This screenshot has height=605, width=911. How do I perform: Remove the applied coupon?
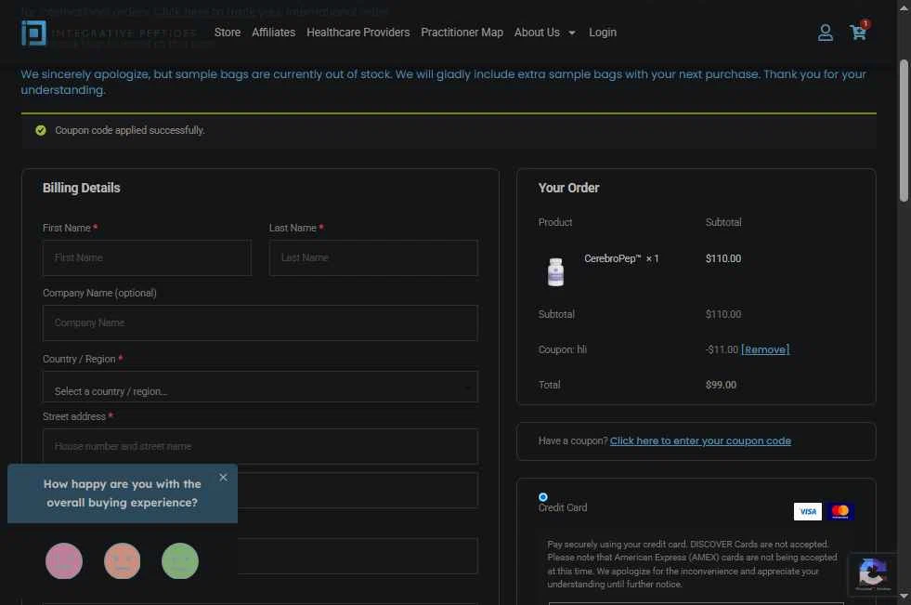[765, 349]
